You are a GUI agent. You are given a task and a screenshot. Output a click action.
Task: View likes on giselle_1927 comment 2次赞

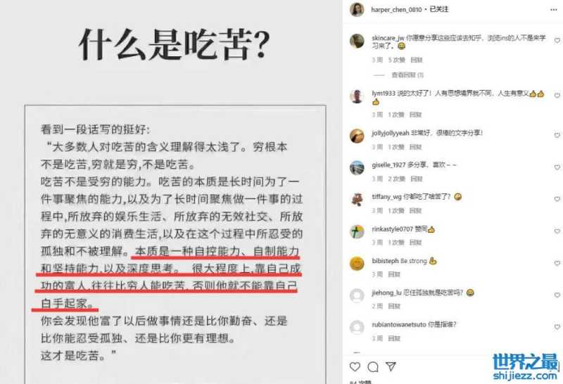click(x=396, y=179)
